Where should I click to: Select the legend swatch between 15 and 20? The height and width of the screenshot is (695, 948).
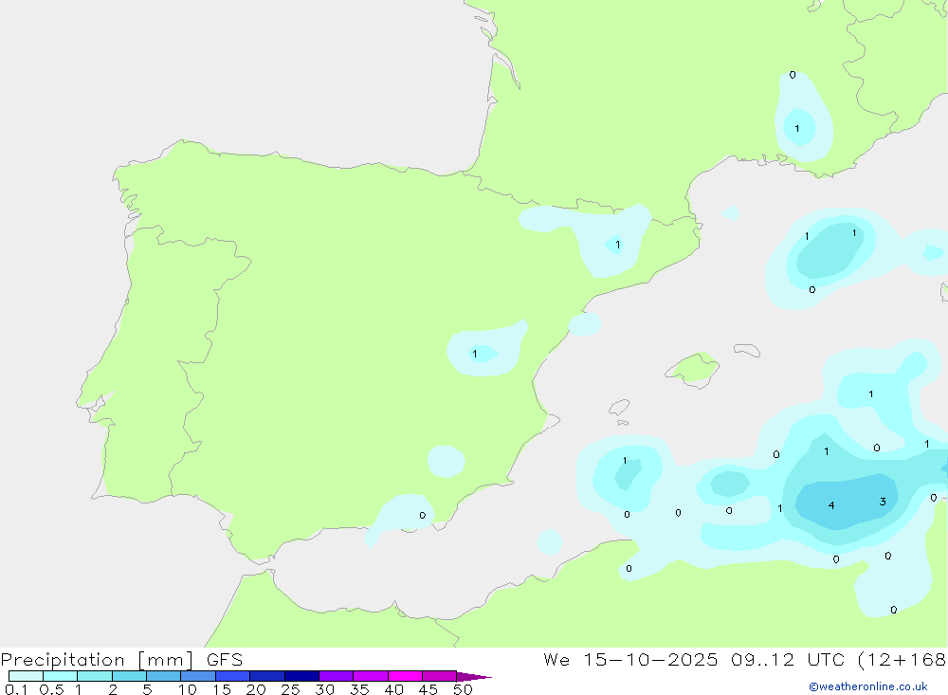pyautogui.click(x=233, y=676)
